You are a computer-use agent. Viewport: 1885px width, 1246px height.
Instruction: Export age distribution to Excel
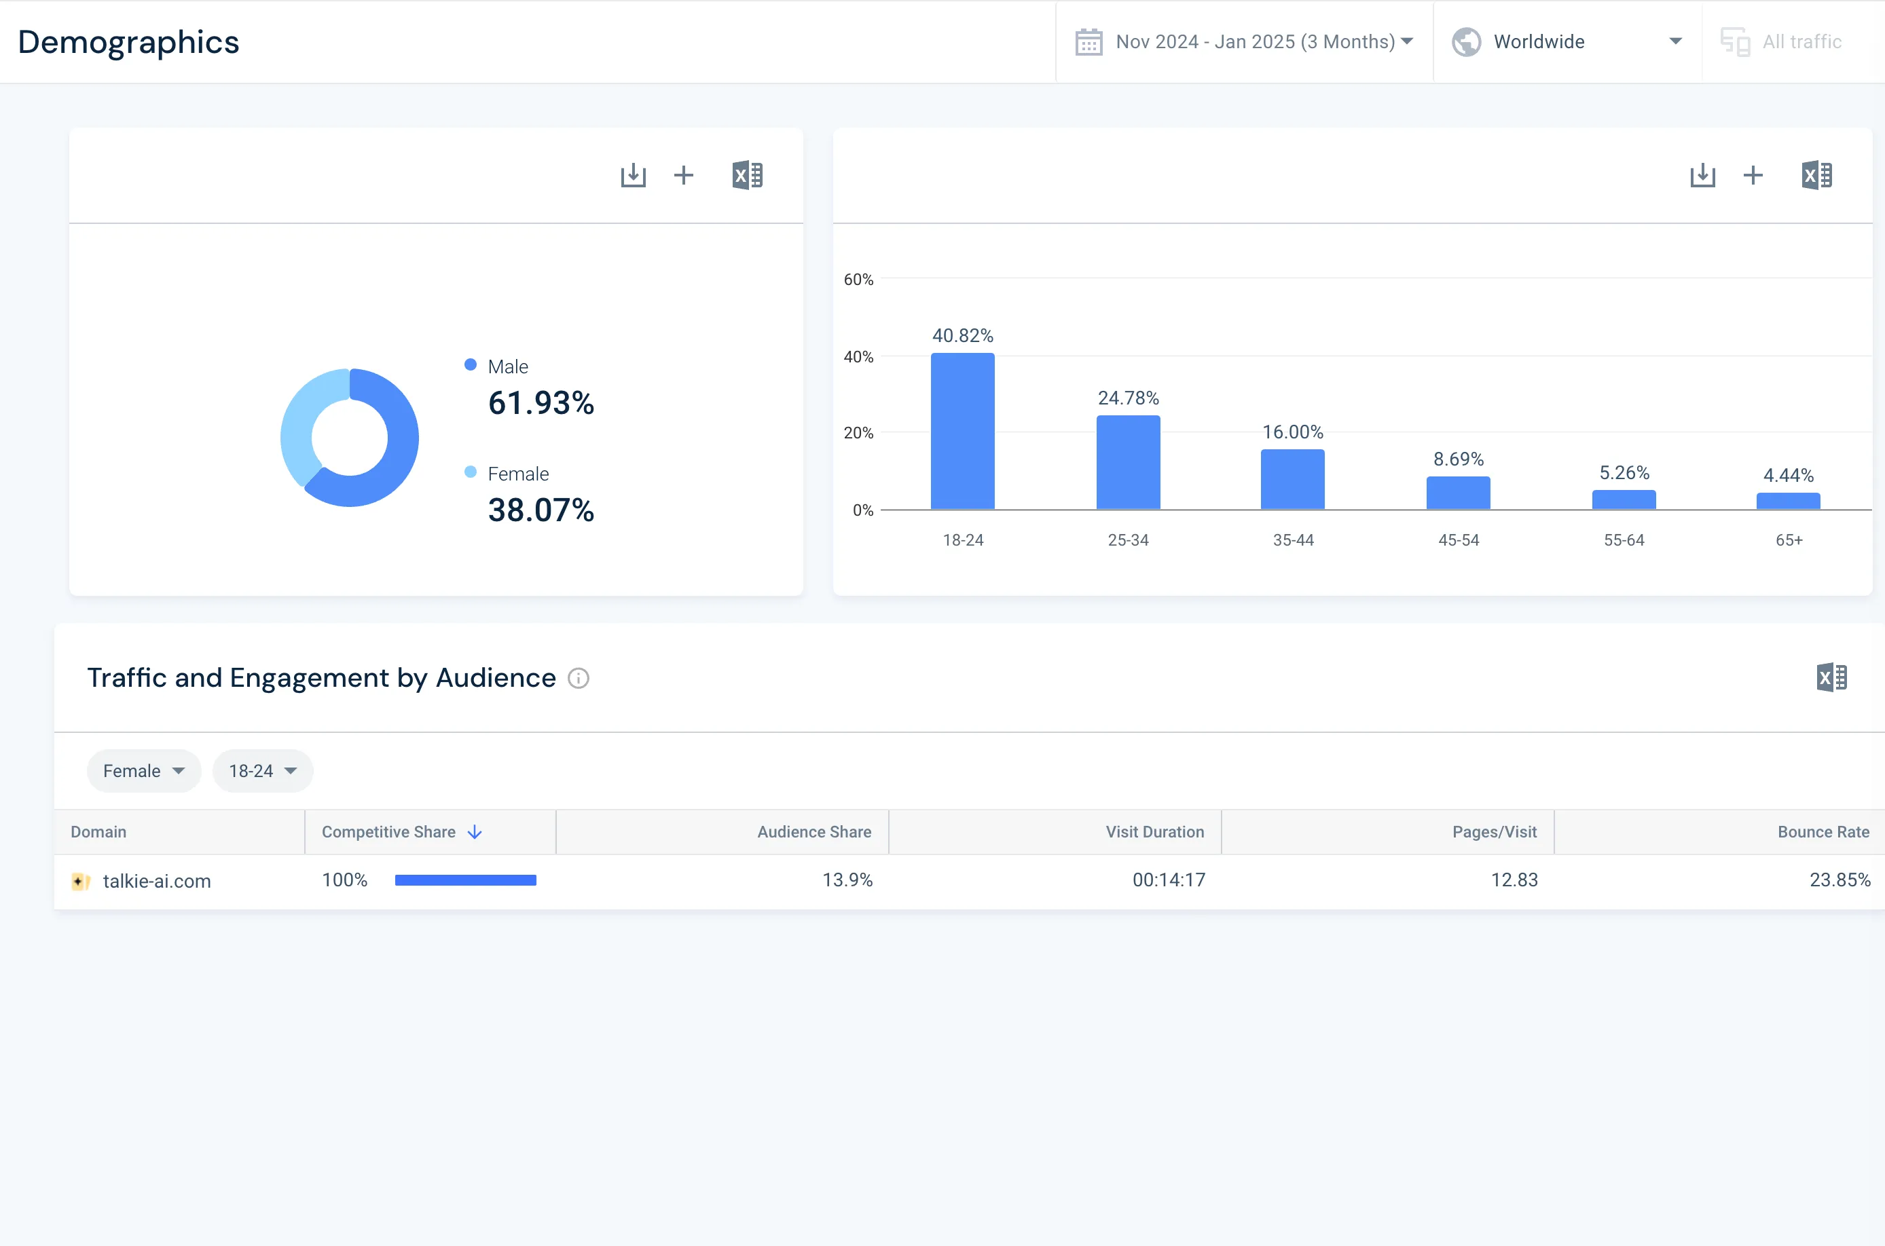point(1816,175)
